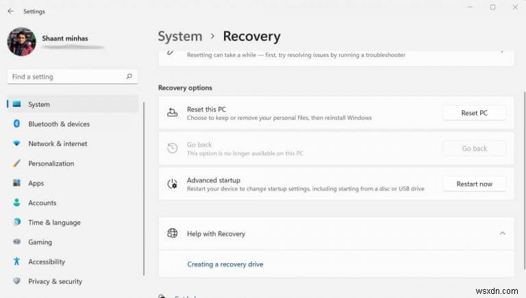The image size is (526, 298).
Task: Focus the Find a setting search box
Action: point(73,77)
